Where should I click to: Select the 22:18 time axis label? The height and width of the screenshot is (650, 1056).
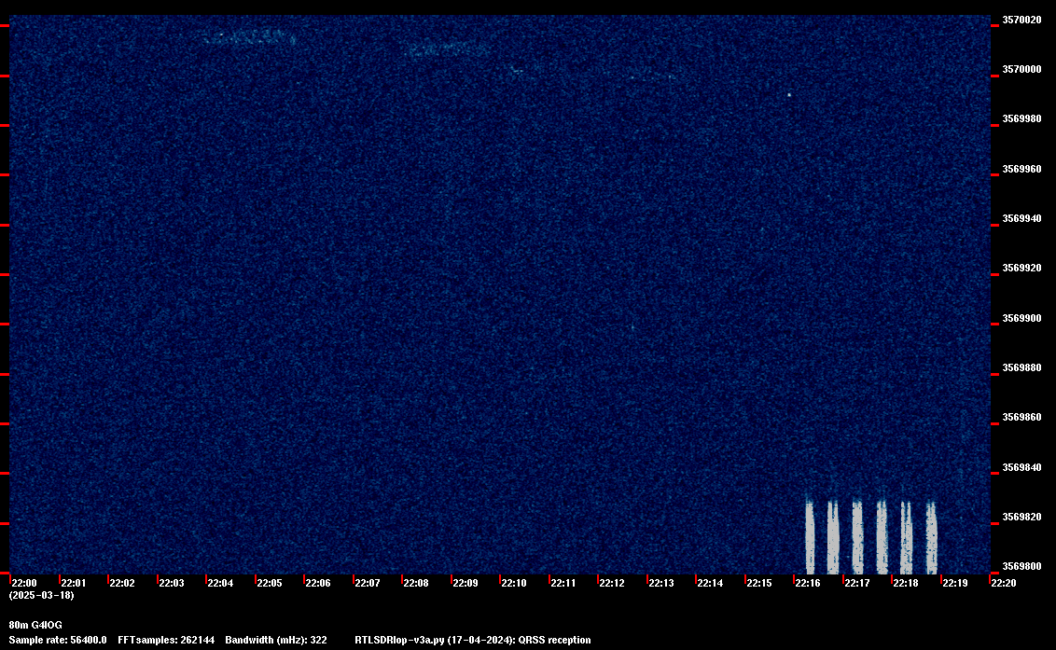(905, 583)
